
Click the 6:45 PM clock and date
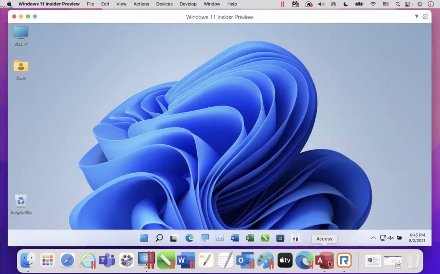tap(417, 238)
